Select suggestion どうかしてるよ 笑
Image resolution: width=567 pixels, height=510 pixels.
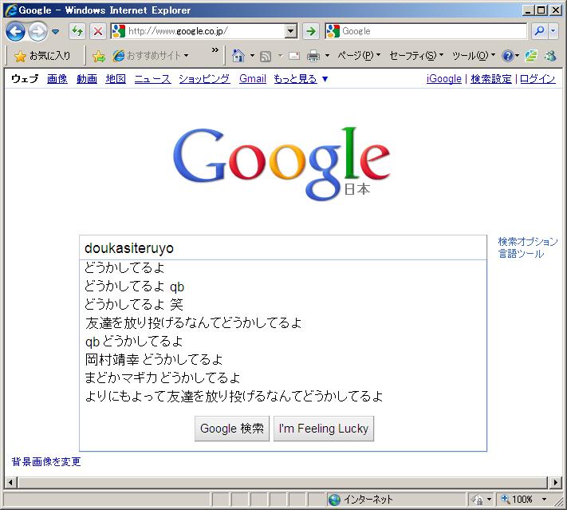283,304
